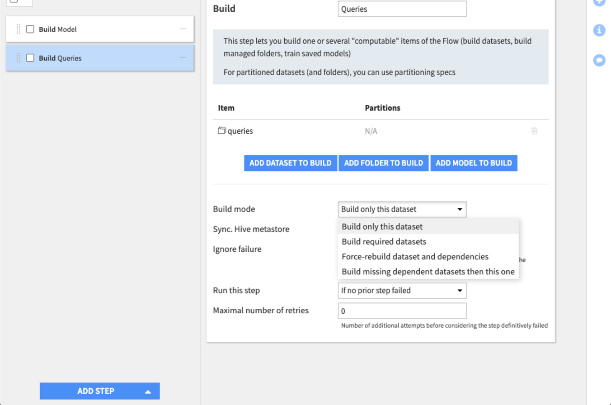Toggle the select-all steps checkbox at top

(14, 1)
